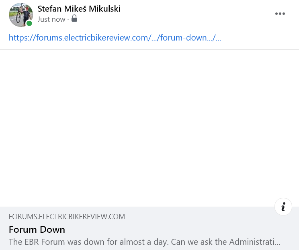
Task: Open the three-dot post options menu
Action: pyautogui.click(x=280, y=14)
